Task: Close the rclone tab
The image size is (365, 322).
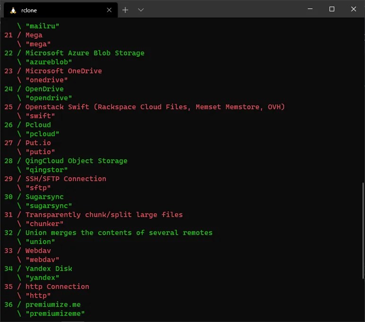Action: coord(109,10)
